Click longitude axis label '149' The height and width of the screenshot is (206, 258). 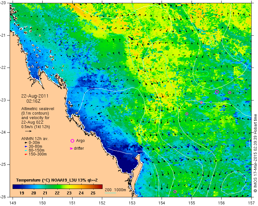pyautogui.click(x=13, y=203)
